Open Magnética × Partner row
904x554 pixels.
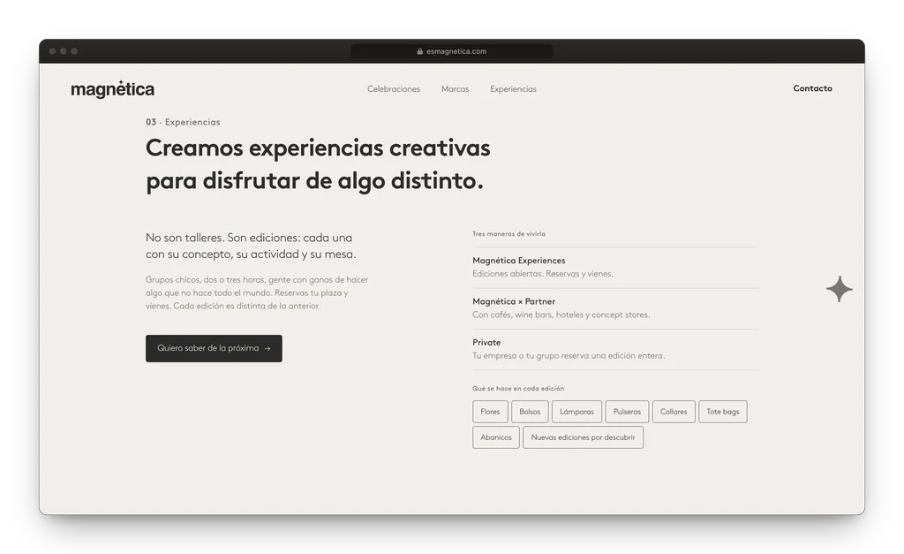coord(615,308)
